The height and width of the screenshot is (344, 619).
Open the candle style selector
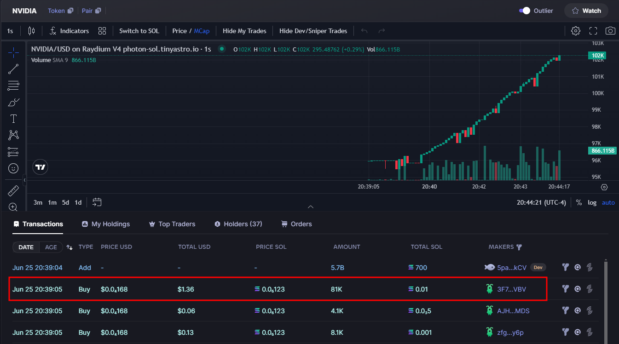pyautogui.click(x=31, y=31)
